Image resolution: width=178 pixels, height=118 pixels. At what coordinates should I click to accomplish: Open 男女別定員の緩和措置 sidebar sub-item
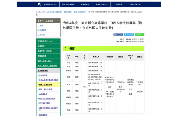pos(47,99)
